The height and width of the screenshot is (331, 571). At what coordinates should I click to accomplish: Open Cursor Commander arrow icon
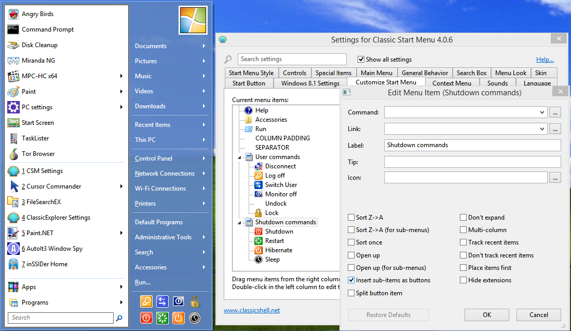point(14,186)
